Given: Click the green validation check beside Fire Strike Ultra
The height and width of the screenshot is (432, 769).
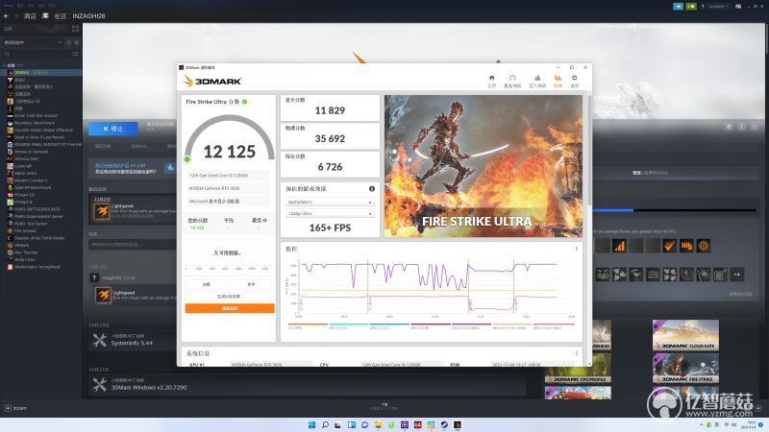Looking at the screenshot, I should [244, 102].
